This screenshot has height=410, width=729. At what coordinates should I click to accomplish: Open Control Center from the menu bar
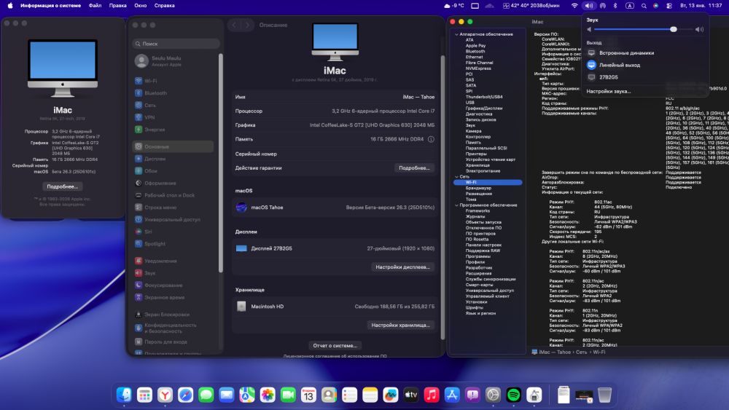pos(669,6)
